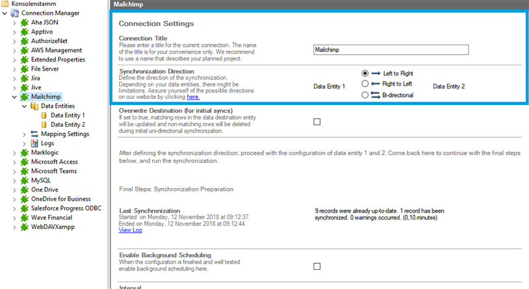Enable the Overwrite Destination checkbox

tap(316, 121)
